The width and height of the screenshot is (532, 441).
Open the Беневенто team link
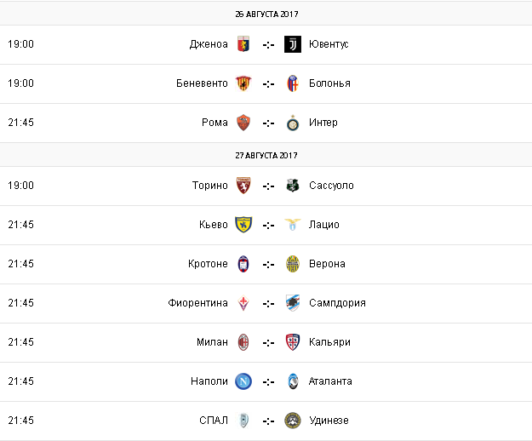pos(202,83)
